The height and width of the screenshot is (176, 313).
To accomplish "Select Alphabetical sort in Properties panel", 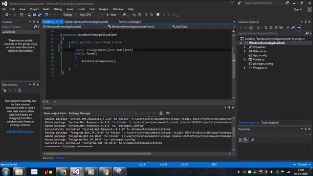I will point(246,140).
